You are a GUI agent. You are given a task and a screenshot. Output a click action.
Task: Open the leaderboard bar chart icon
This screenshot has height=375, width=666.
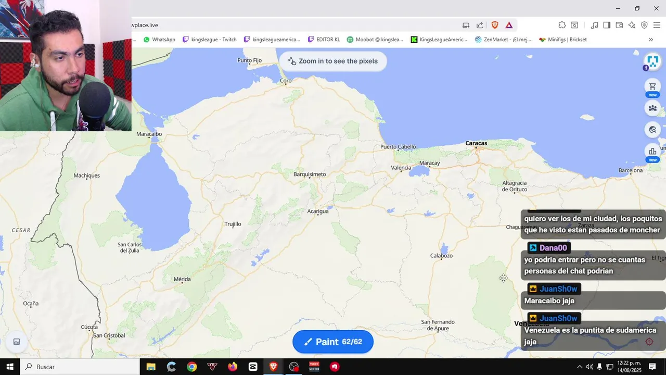[652, 152]
